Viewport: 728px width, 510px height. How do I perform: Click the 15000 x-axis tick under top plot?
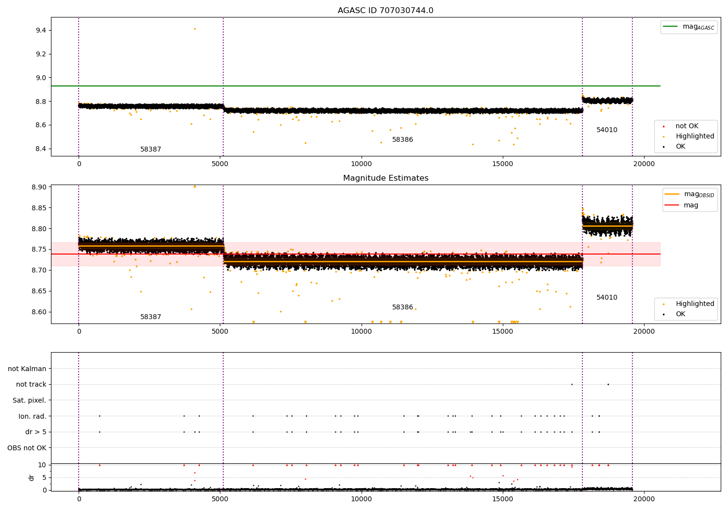502,164
